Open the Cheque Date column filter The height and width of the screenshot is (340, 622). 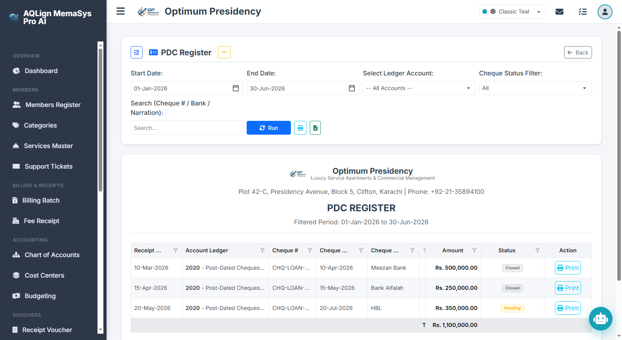[361, 250]
